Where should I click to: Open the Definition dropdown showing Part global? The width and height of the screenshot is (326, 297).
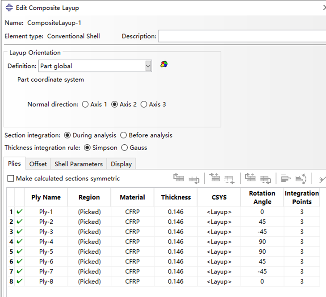pyautogui.click(x=95, y=66)
